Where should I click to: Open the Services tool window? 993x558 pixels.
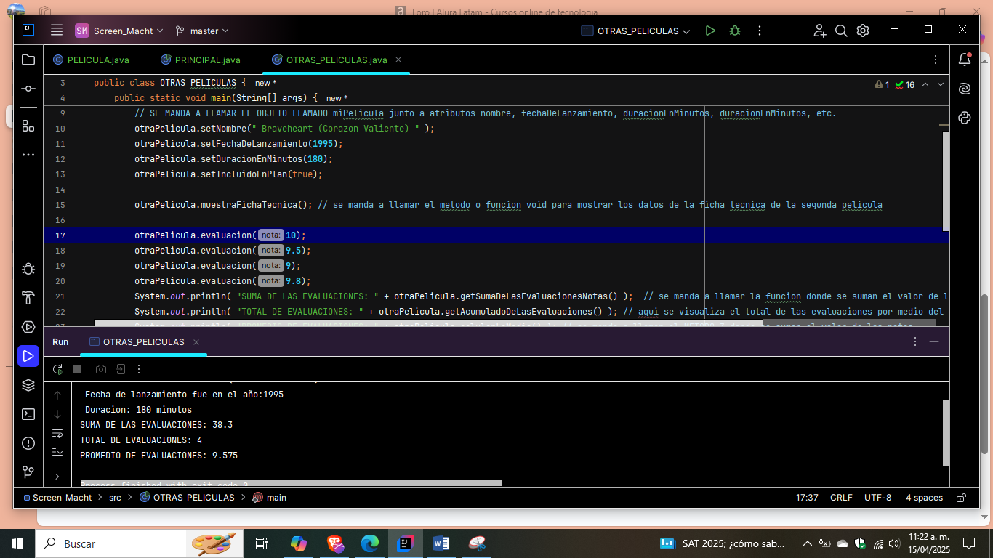[x=28, y=327]
